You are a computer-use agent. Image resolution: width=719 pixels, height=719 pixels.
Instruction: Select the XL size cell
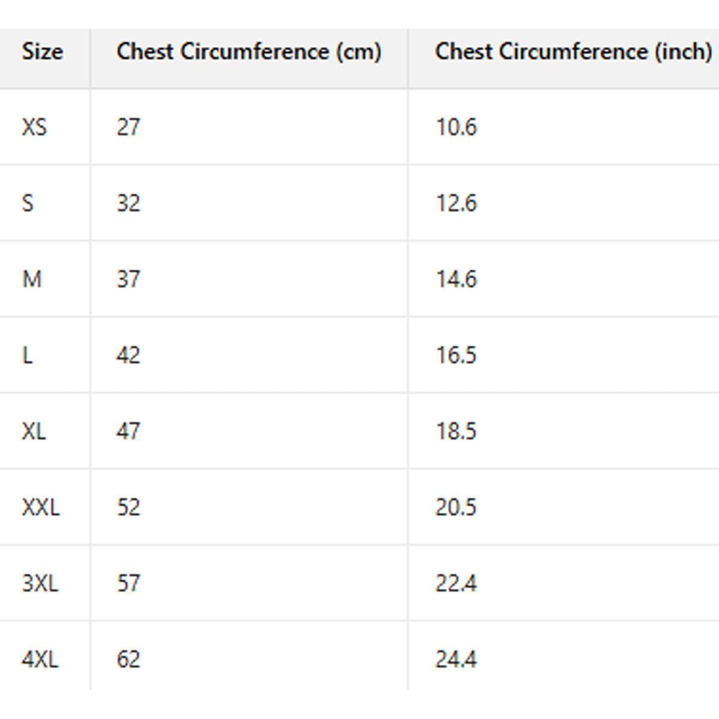click(x=34, y=431)
